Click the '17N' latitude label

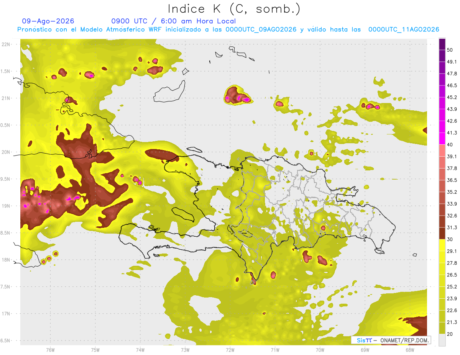pyautogui.click(x=6, y=314)
